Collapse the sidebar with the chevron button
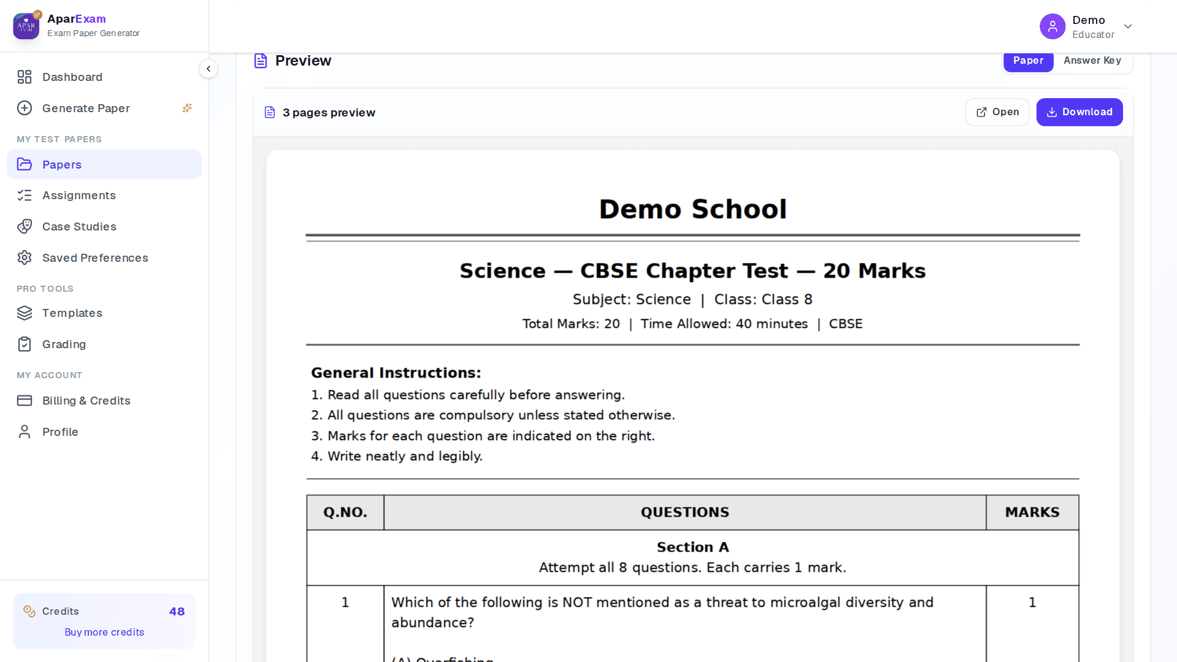Image resolution: width=1177 pixels, height=662 pixels. coord(208,69)
